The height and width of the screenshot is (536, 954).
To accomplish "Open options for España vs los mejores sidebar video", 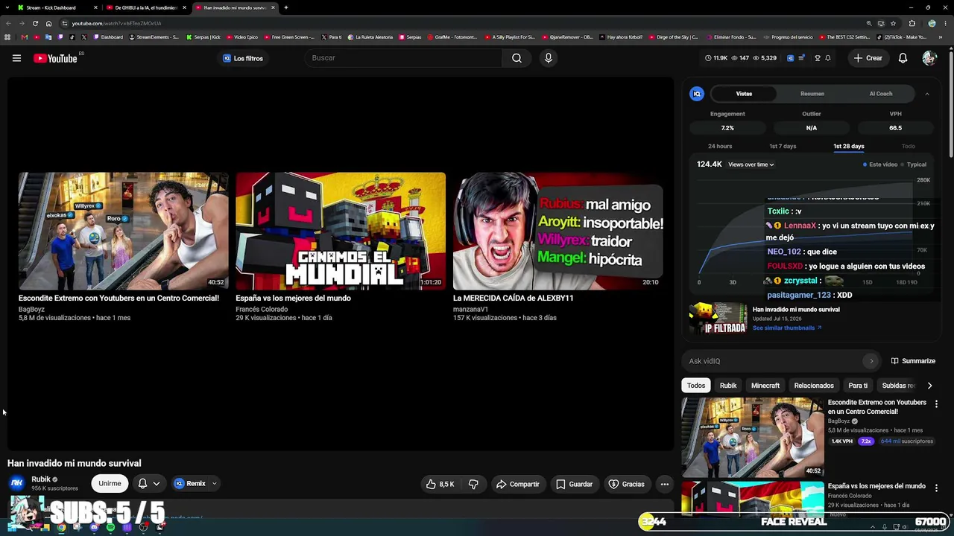I will (937, 488).
